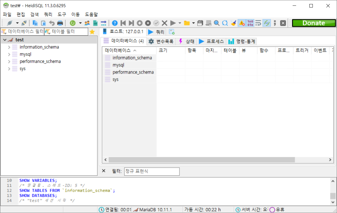Viewport: 337px width, 213px height.
Task: Click the green Refresh icon
Action: (73, 23)
